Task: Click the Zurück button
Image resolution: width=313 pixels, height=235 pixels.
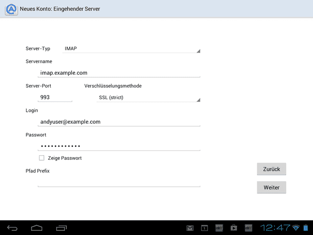Action: [271, 169]
